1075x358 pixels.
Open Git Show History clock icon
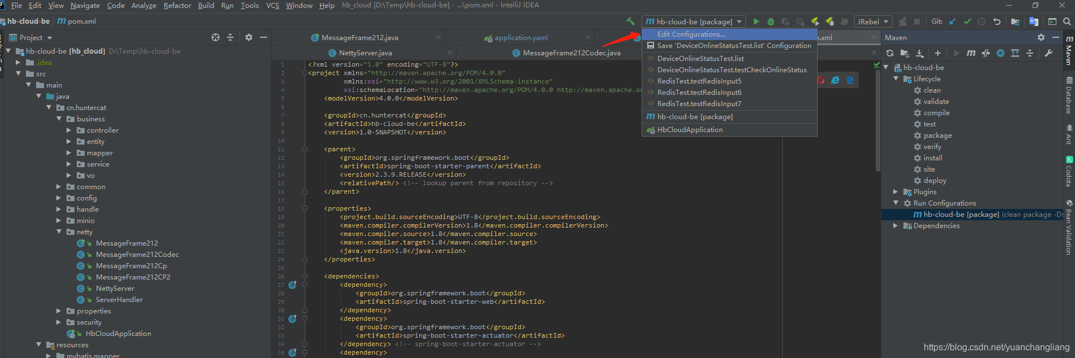coord(982,21)
